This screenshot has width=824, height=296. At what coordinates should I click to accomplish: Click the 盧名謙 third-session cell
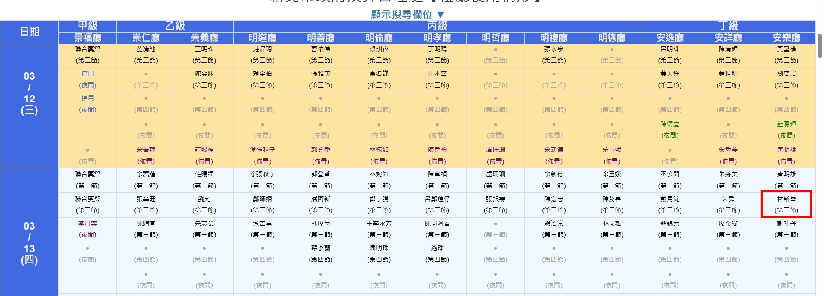pos(379,79)
